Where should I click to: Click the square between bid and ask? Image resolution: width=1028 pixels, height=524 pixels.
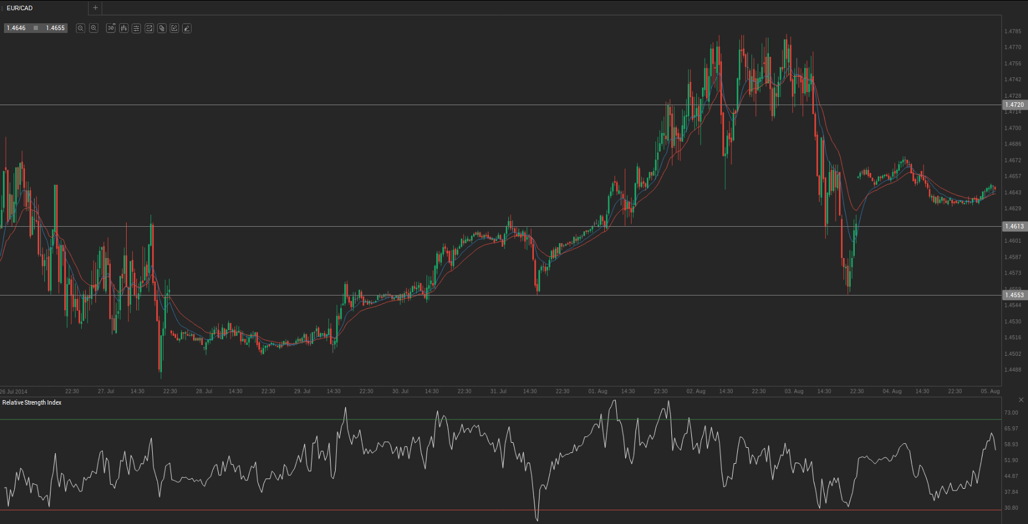36,28
